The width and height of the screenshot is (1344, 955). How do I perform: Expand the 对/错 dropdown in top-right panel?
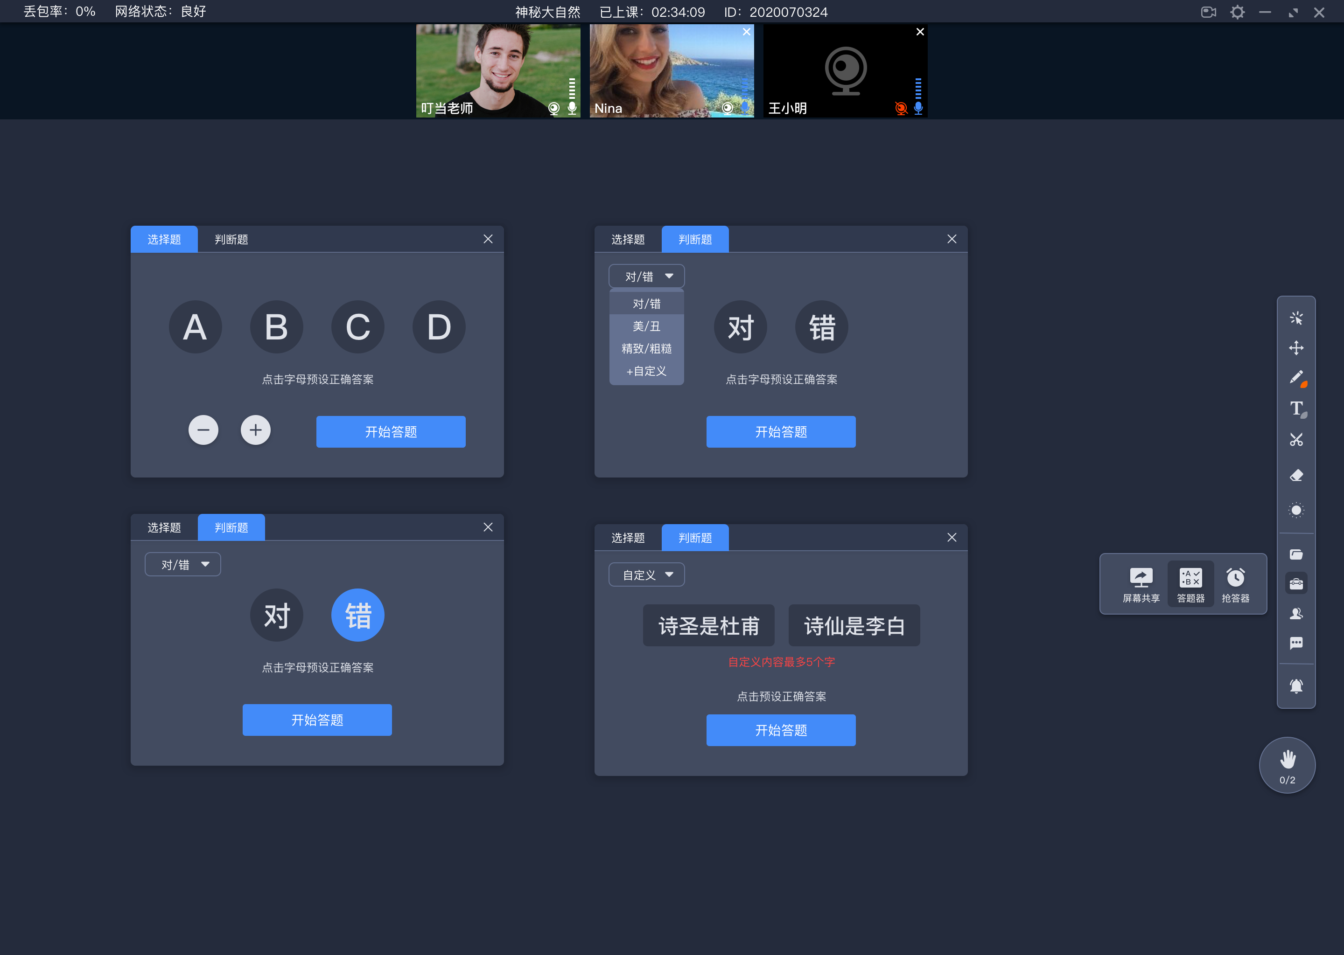pyautogui.click(x=644, y=276)
